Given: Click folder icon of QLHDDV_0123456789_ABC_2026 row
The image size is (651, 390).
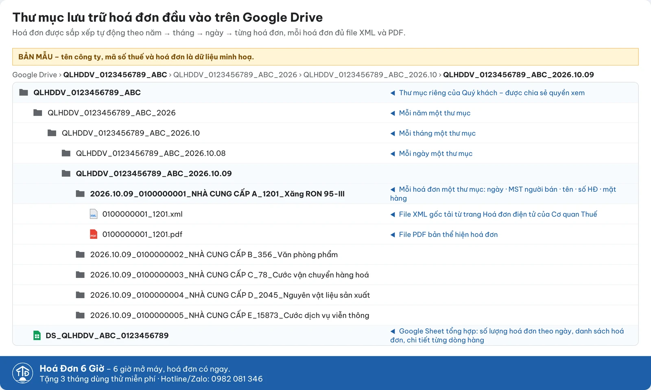Looking at the screenshot, I should pos(38,113).
